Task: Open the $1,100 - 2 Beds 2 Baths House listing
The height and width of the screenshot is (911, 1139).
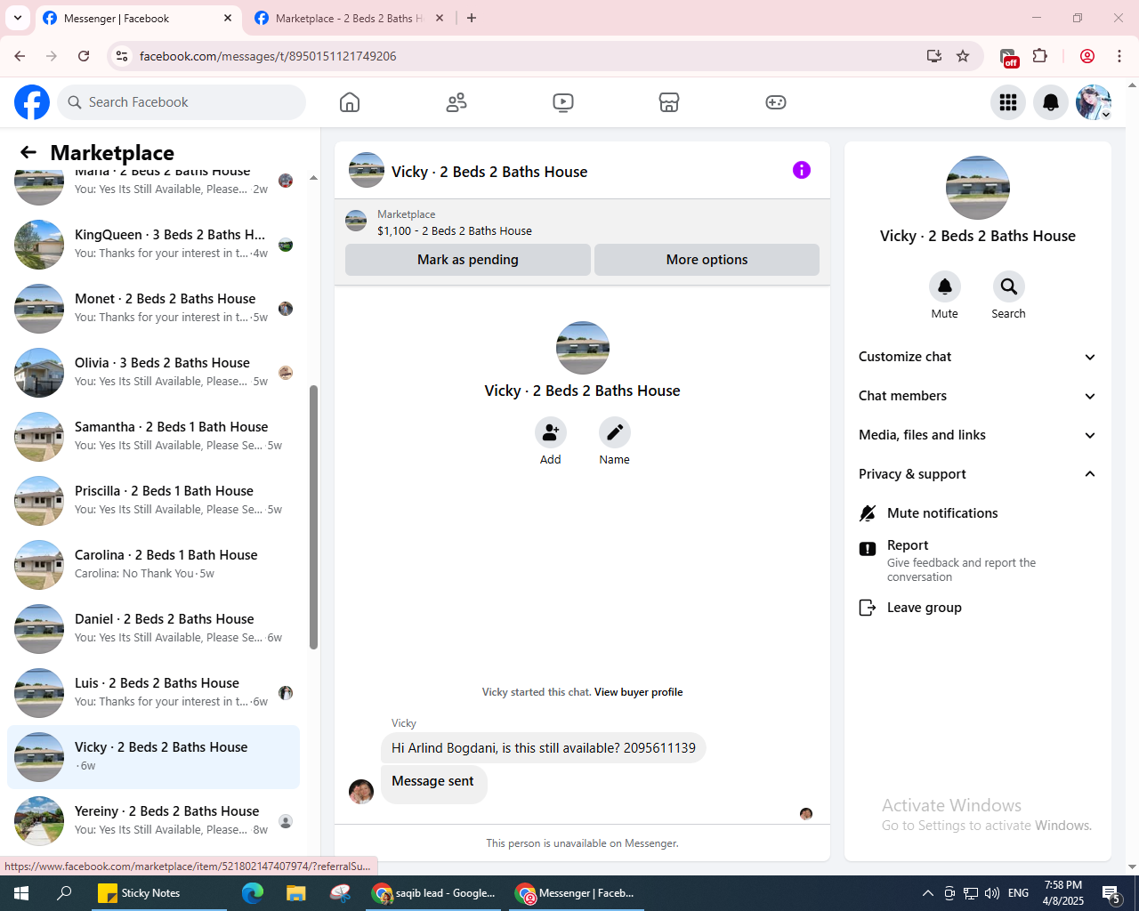Action: point(455,230)
